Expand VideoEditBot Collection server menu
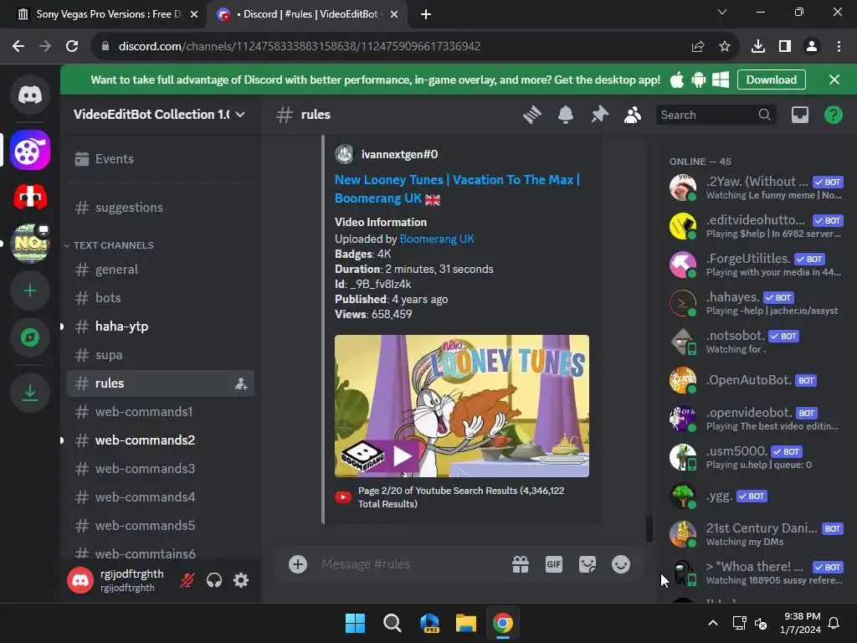Image resolution: width=857 pixels, height=643 pixels. [160, 114]
